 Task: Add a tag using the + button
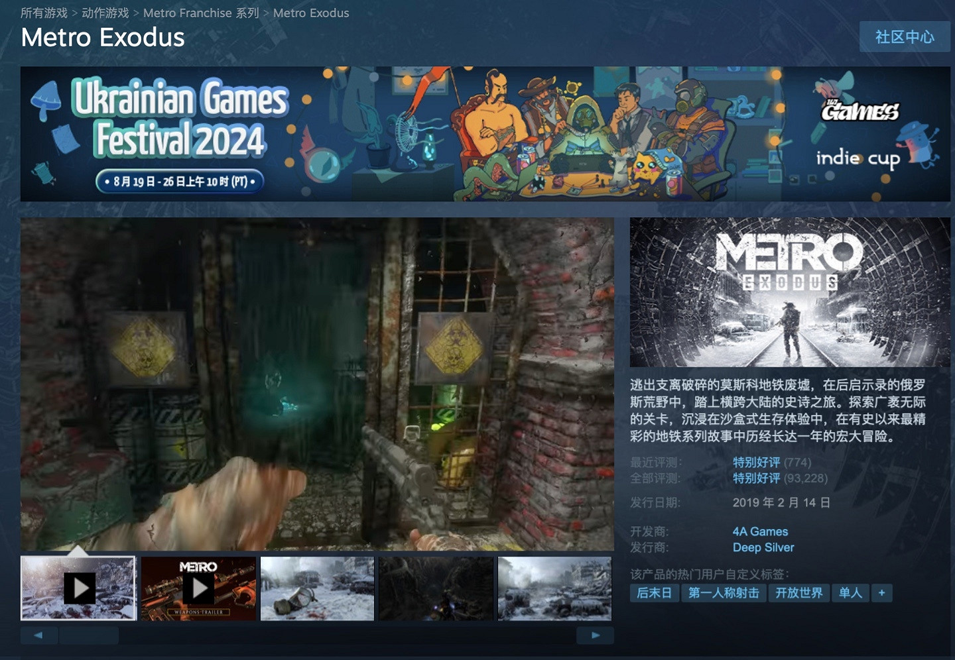[881, 593]
